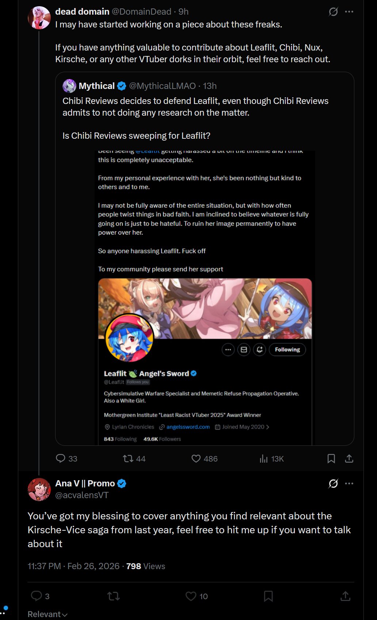Open the more options menu on dead domain's post
The image size is (377, 620).
pyautogui.click(x=349, y=12)
